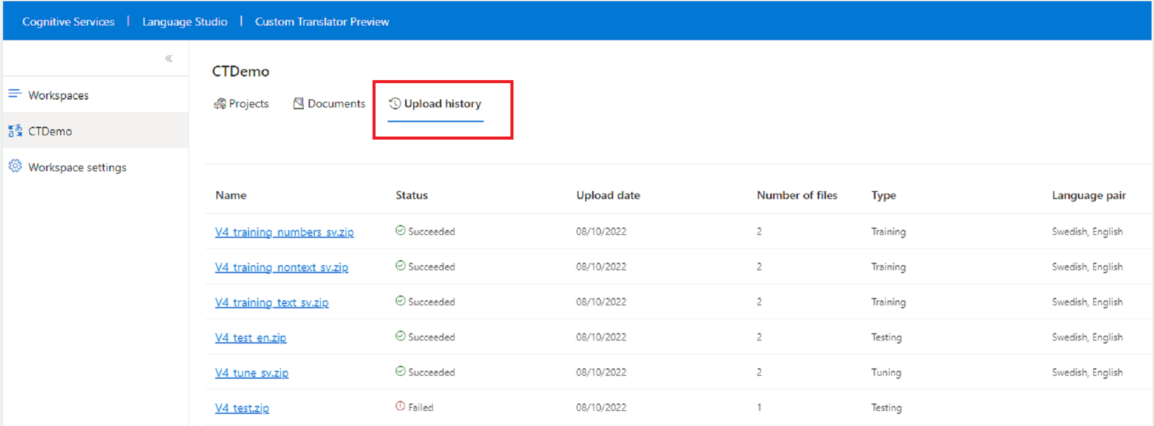Image resolution: width=1154 pixels, height=426 pixels.
Task: Click the Tuning type cell
Action: 886,373
